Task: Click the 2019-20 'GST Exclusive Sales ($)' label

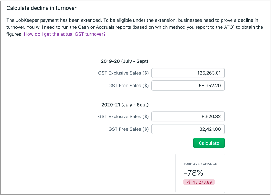Action: coord(123,73)
